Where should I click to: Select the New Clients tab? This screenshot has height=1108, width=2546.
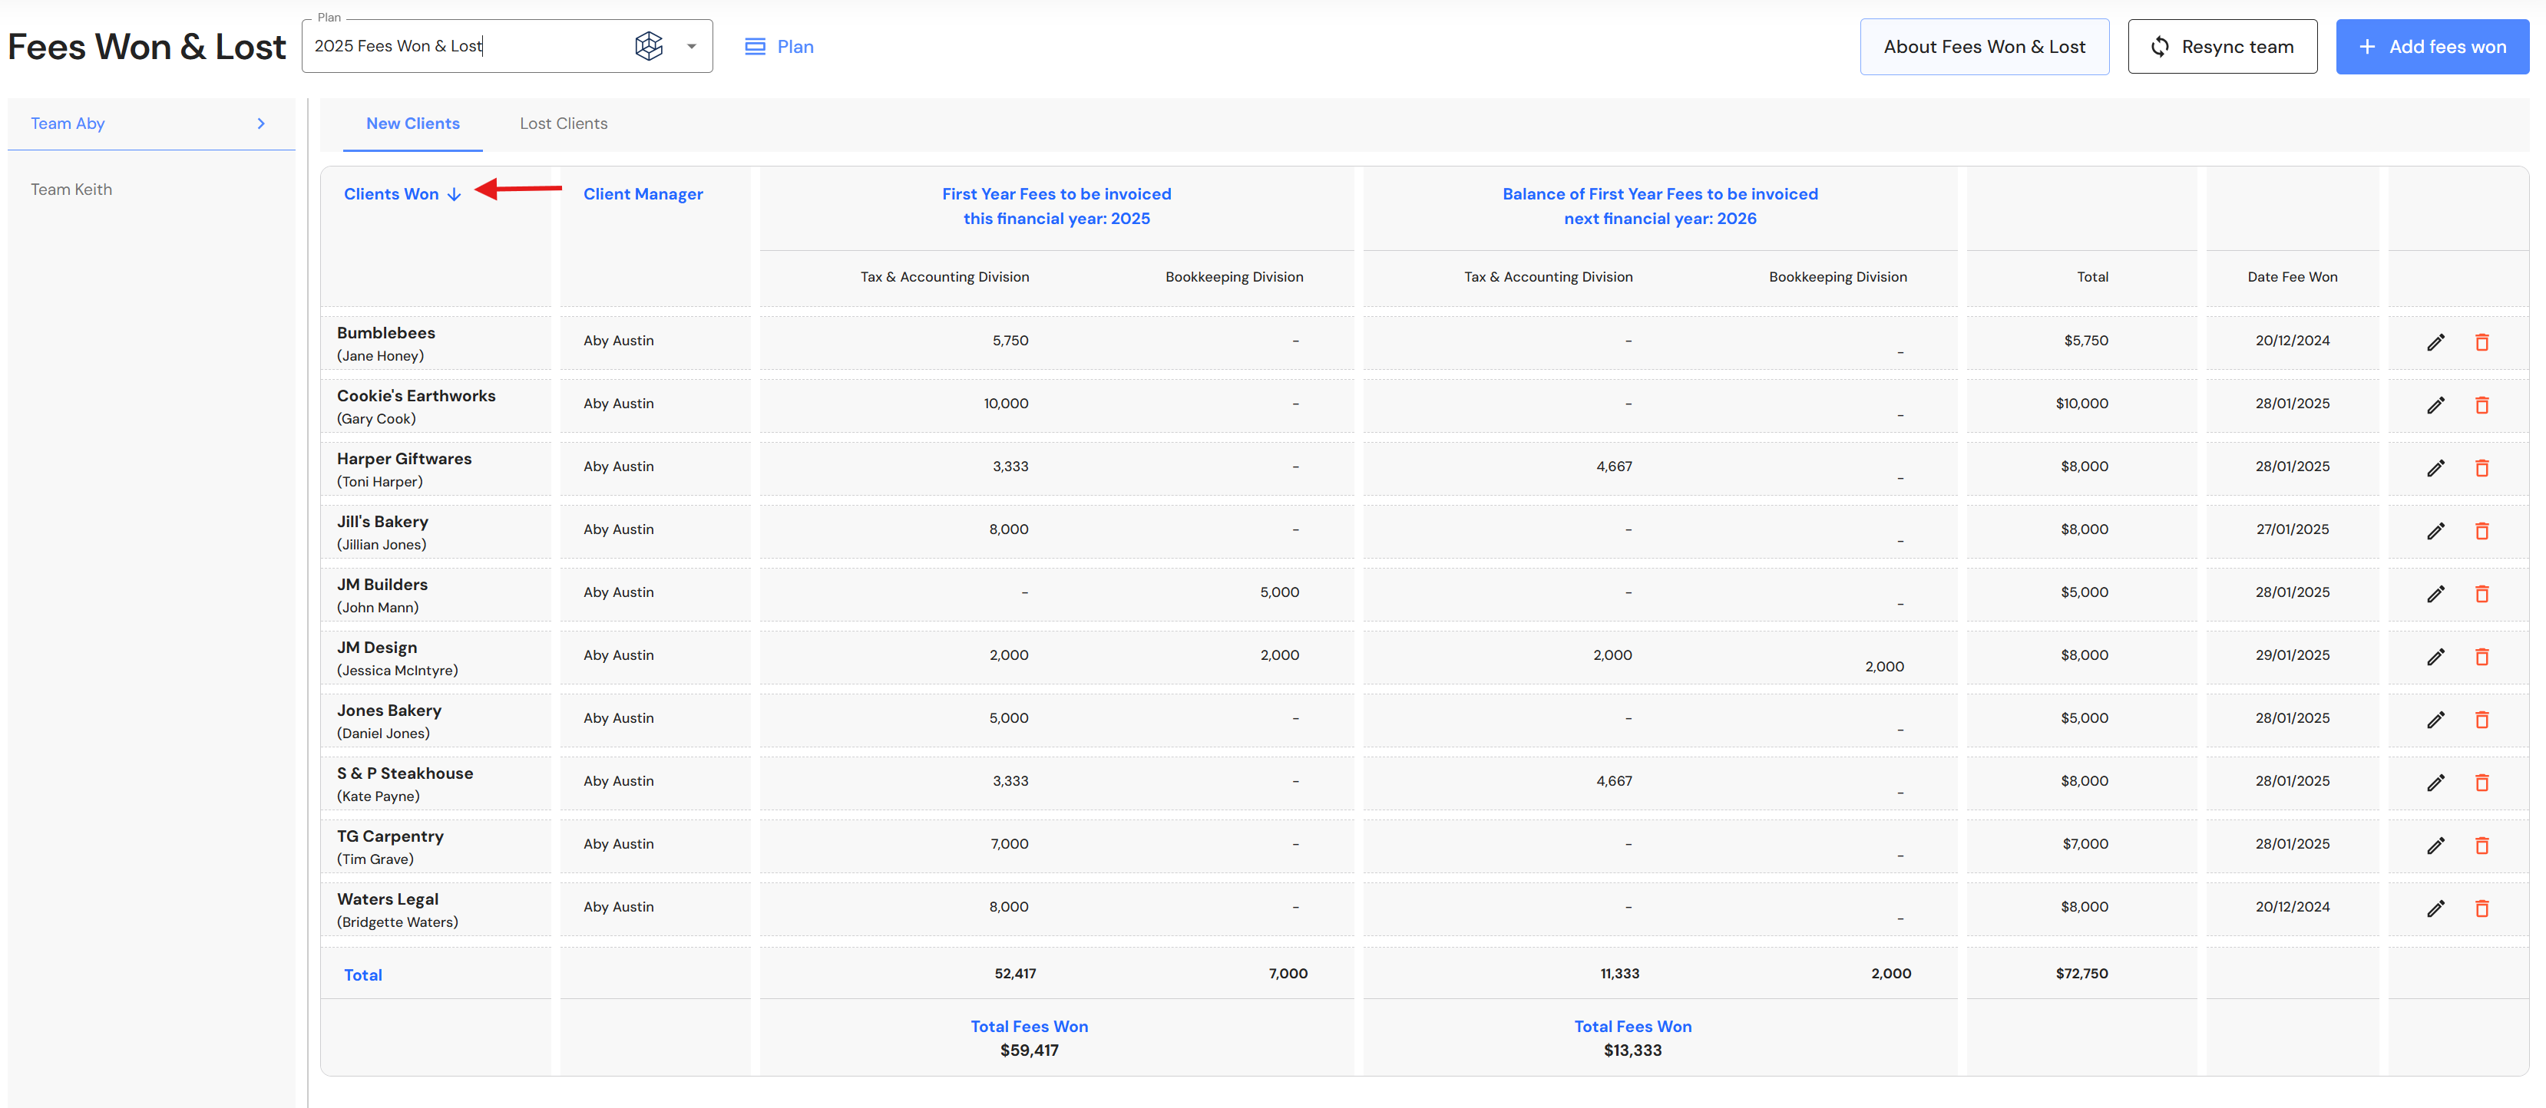pos(412,124)
